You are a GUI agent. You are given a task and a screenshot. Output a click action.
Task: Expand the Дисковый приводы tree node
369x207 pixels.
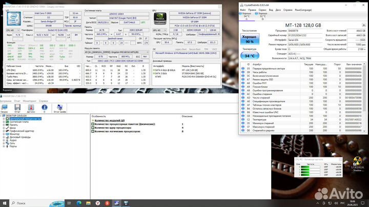tap(4, 137)
